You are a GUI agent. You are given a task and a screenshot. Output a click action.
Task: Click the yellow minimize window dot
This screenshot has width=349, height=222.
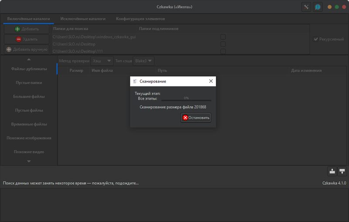[329, 7]
